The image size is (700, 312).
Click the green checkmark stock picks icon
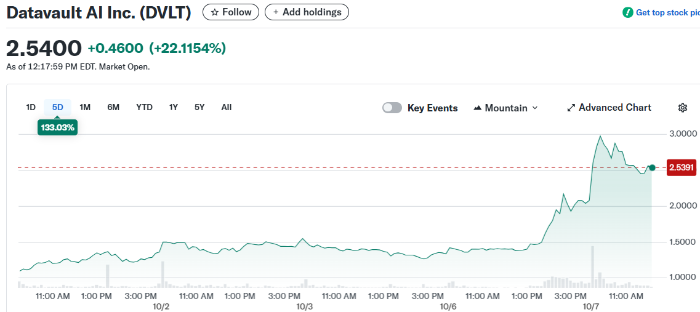click(627, 12)
